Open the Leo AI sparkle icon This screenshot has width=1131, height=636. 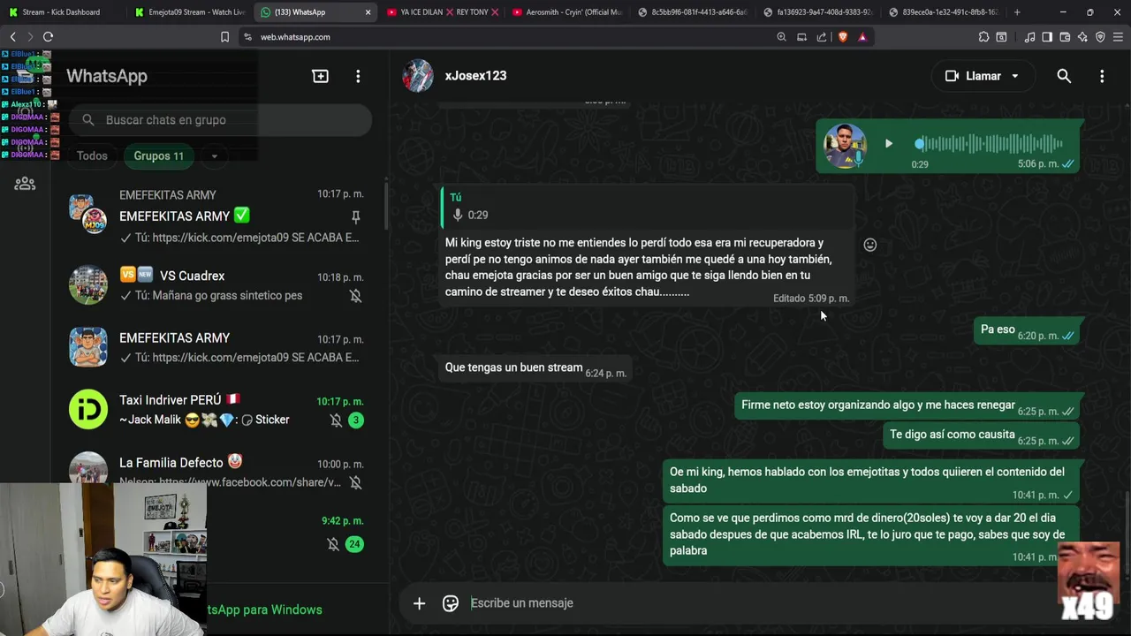(x=1082, y=37)
